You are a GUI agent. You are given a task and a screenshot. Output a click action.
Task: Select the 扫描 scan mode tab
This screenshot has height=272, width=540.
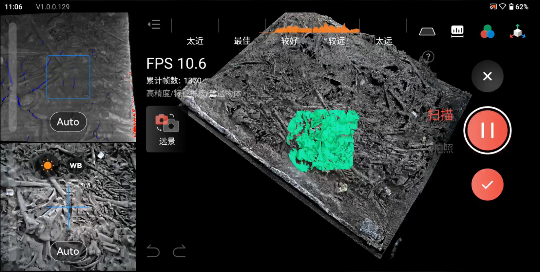pyautogui.click(x=440, y=115)
